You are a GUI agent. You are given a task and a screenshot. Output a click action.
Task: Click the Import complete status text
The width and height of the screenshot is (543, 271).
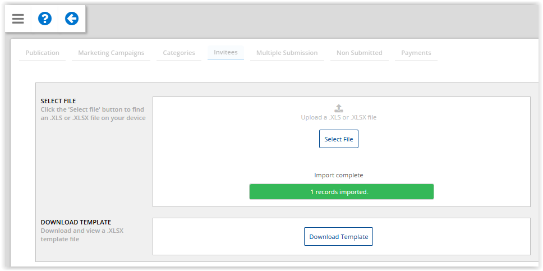tap(338, 175)
